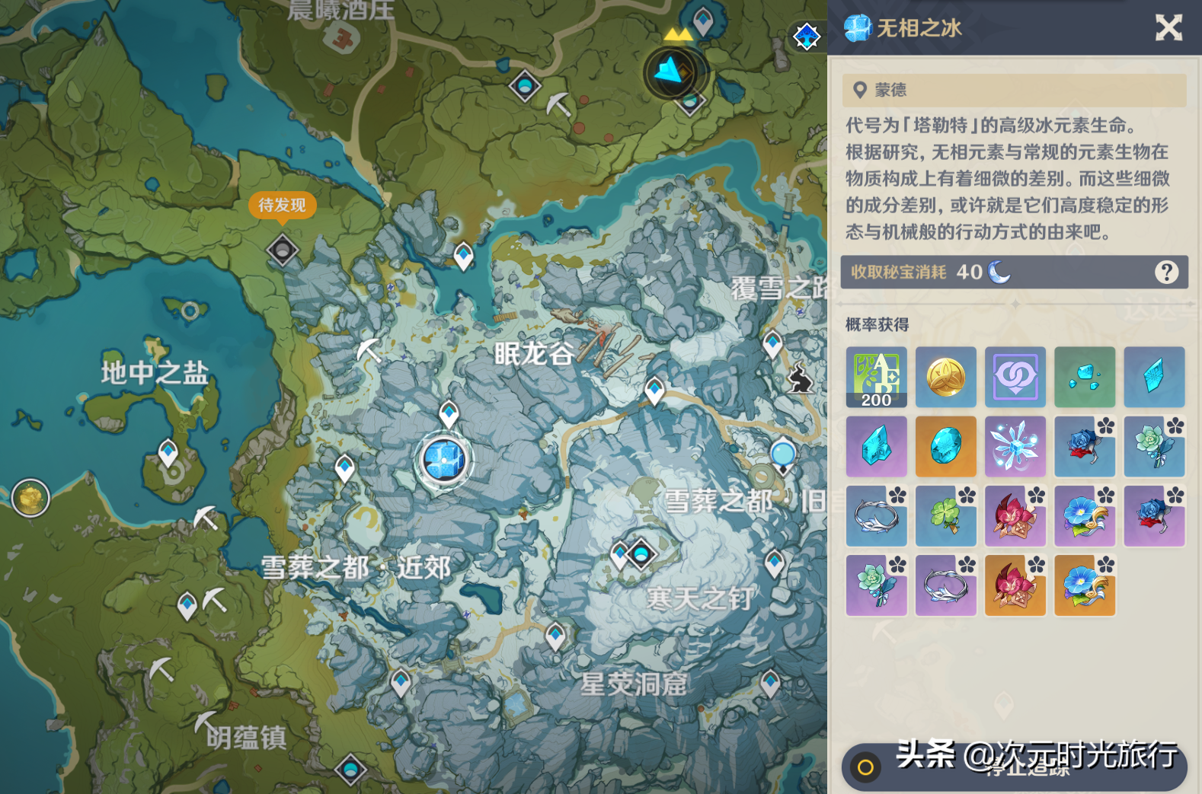This screenshot has height=794, width=1202.
Task: Close the 无相之冰 boss info panel
Action: click(1168, 28)
